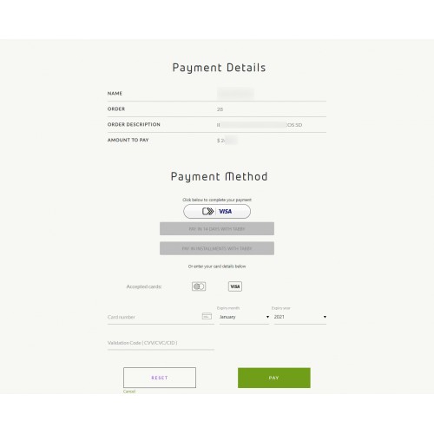Click the arrow beside January expiry month
The width and height of the screenshot is (434, 434).
pos(267,317)
